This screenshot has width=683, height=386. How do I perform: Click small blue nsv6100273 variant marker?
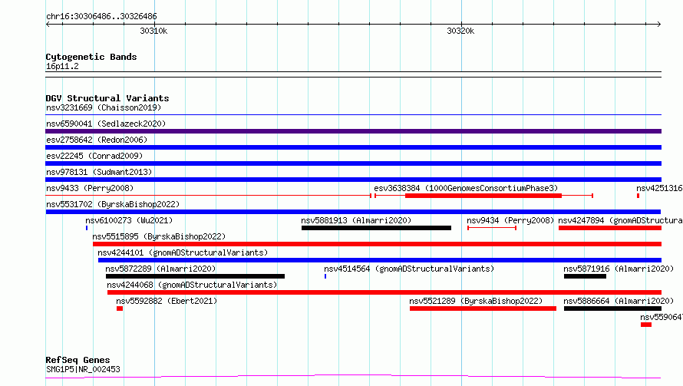87,228
